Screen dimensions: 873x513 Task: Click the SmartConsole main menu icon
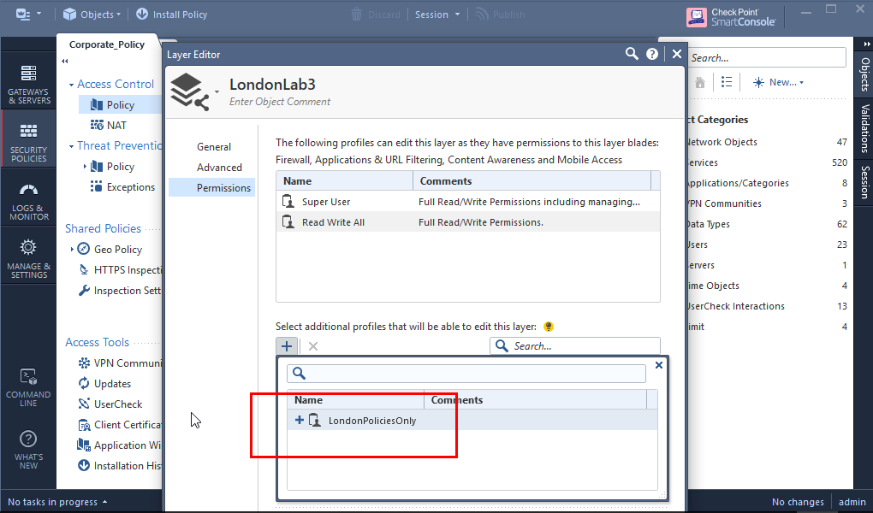pyautogui.click(x=28, y=15)
